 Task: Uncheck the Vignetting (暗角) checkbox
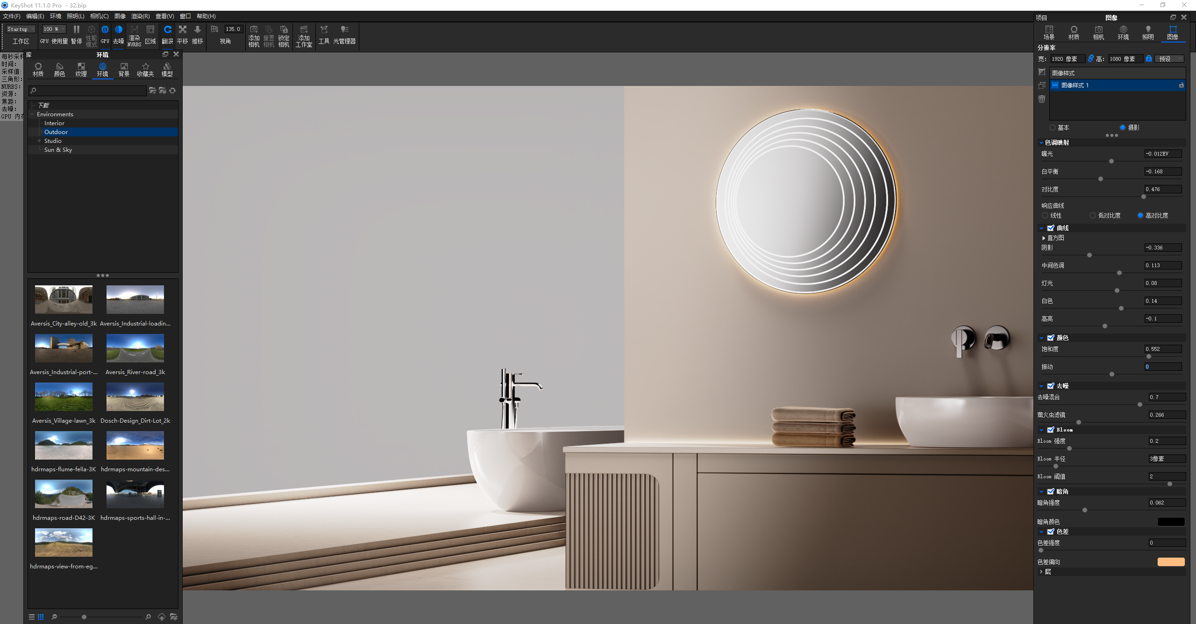click(1051, 491)
